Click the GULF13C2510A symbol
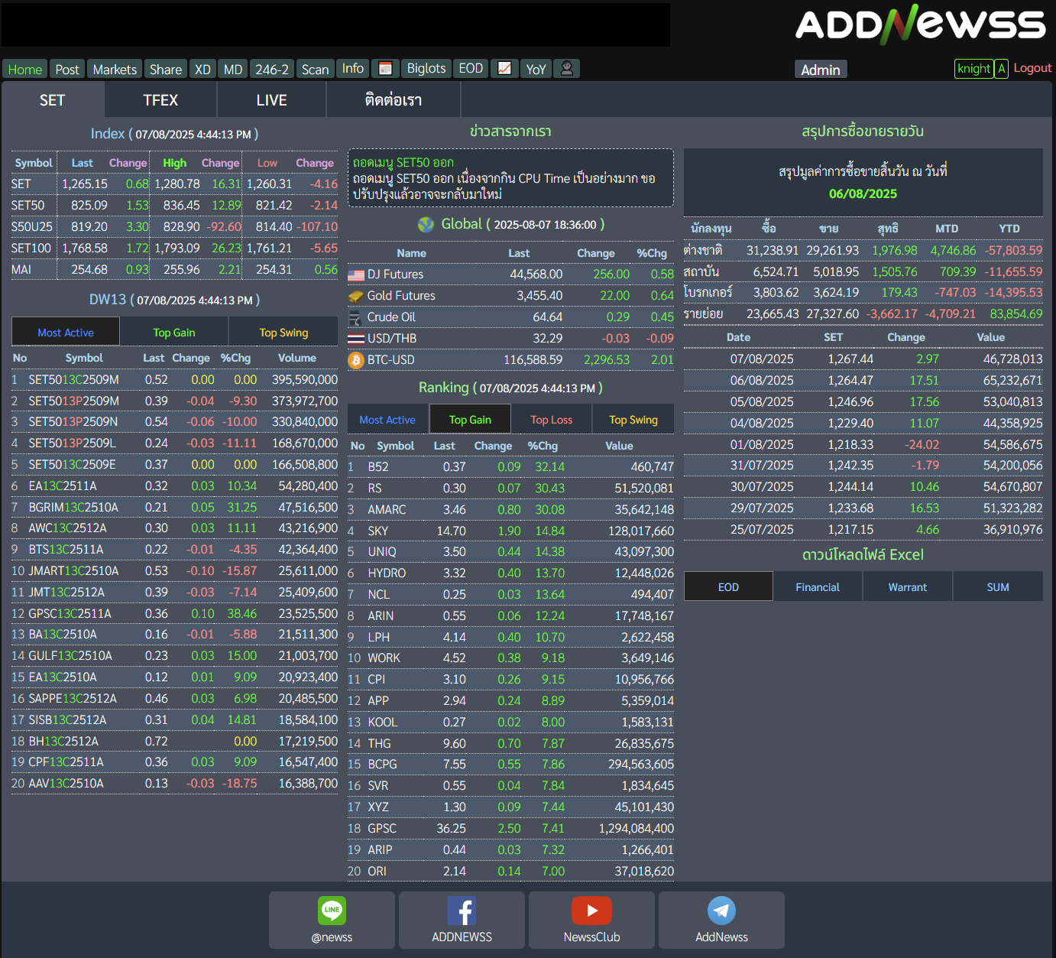Viewport: 1056px width, 958px height. [x=70, y=656]
